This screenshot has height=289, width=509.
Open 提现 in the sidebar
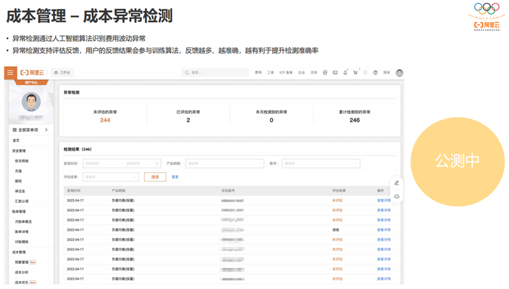pyautogui.click(x=18, y=181)
